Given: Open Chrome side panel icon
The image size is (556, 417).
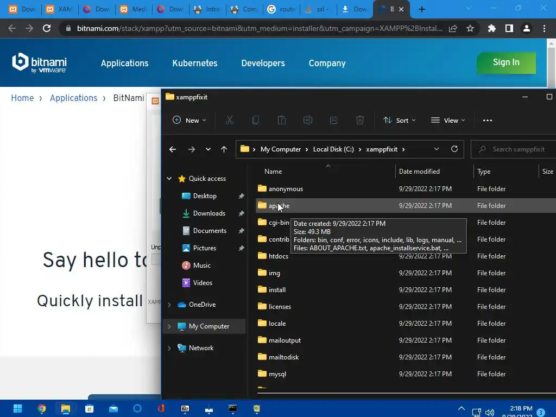Looking at the screenshot, I should 509,28.
